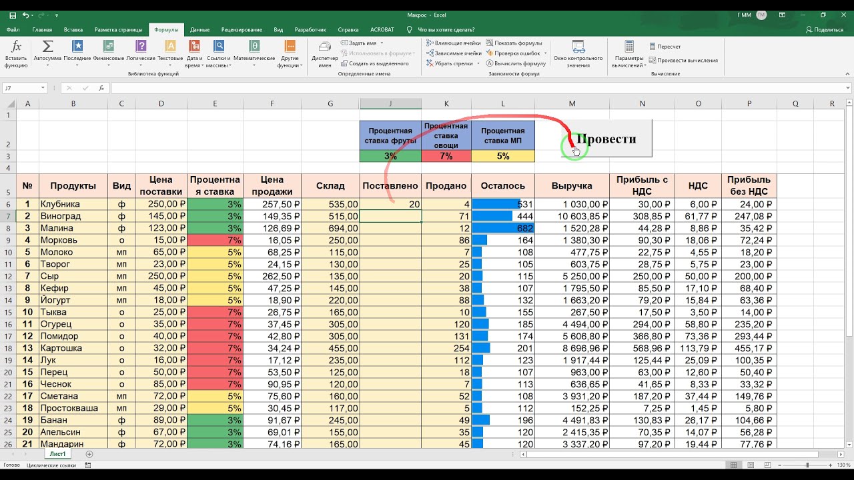Expand the formula bar chevron
Viewport: 854px width, 480px height.
pyautogui.click(x=847, y=88)
